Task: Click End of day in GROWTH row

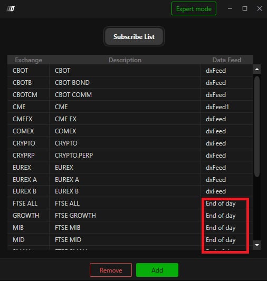Action: click(x=221, y=216)
